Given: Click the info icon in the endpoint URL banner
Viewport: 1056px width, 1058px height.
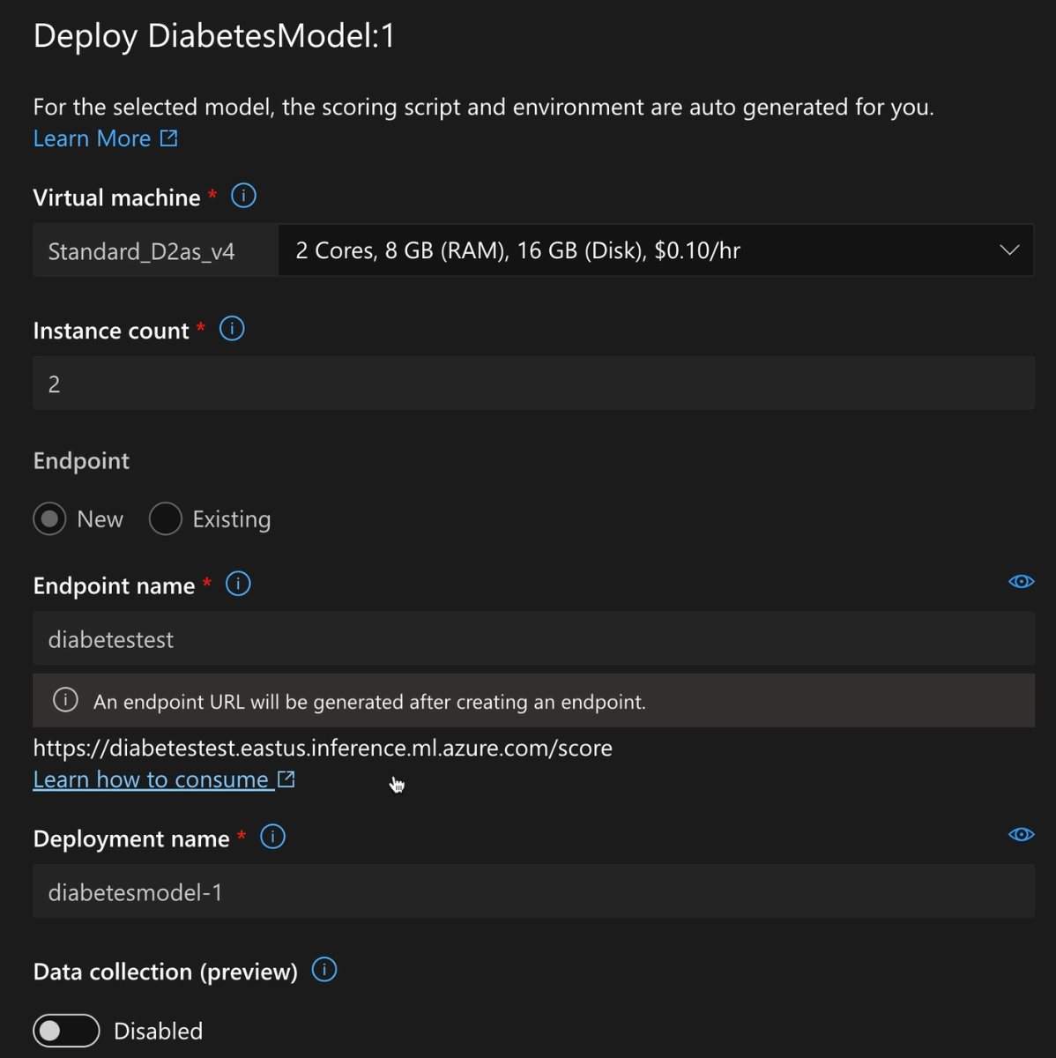Looking at the screenshot, I should (65, 700).
